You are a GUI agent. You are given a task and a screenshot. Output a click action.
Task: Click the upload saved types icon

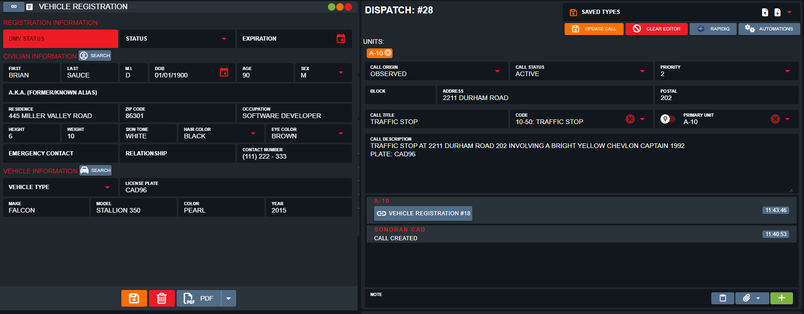pos(765,12)
